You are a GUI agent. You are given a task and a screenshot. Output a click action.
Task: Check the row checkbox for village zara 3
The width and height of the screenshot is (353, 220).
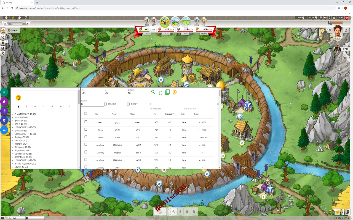[x=86, y=152]
